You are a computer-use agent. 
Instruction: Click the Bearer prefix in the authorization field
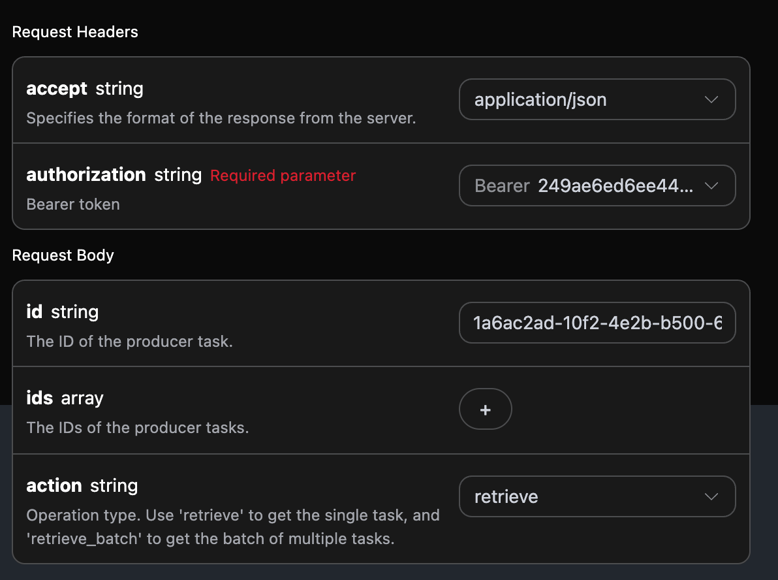pyautogui.click(x=501, y=186)
